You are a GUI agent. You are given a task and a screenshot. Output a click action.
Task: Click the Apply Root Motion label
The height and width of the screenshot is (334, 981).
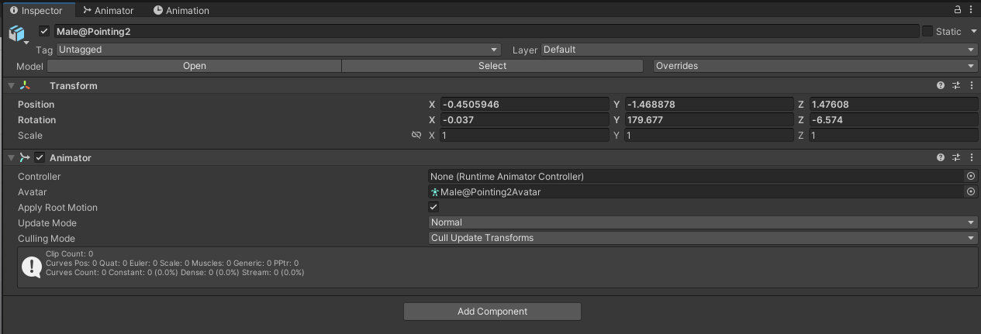click(x=57, y=208)
